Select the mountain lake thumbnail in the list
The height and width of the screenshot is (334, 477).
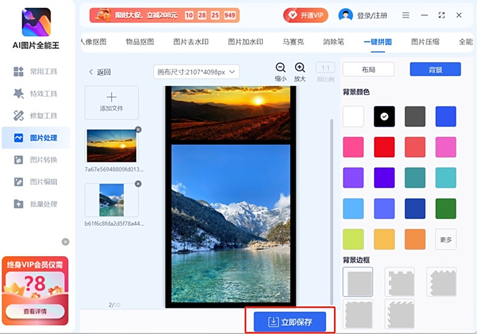pyautogui.click(x=111, y=200)
